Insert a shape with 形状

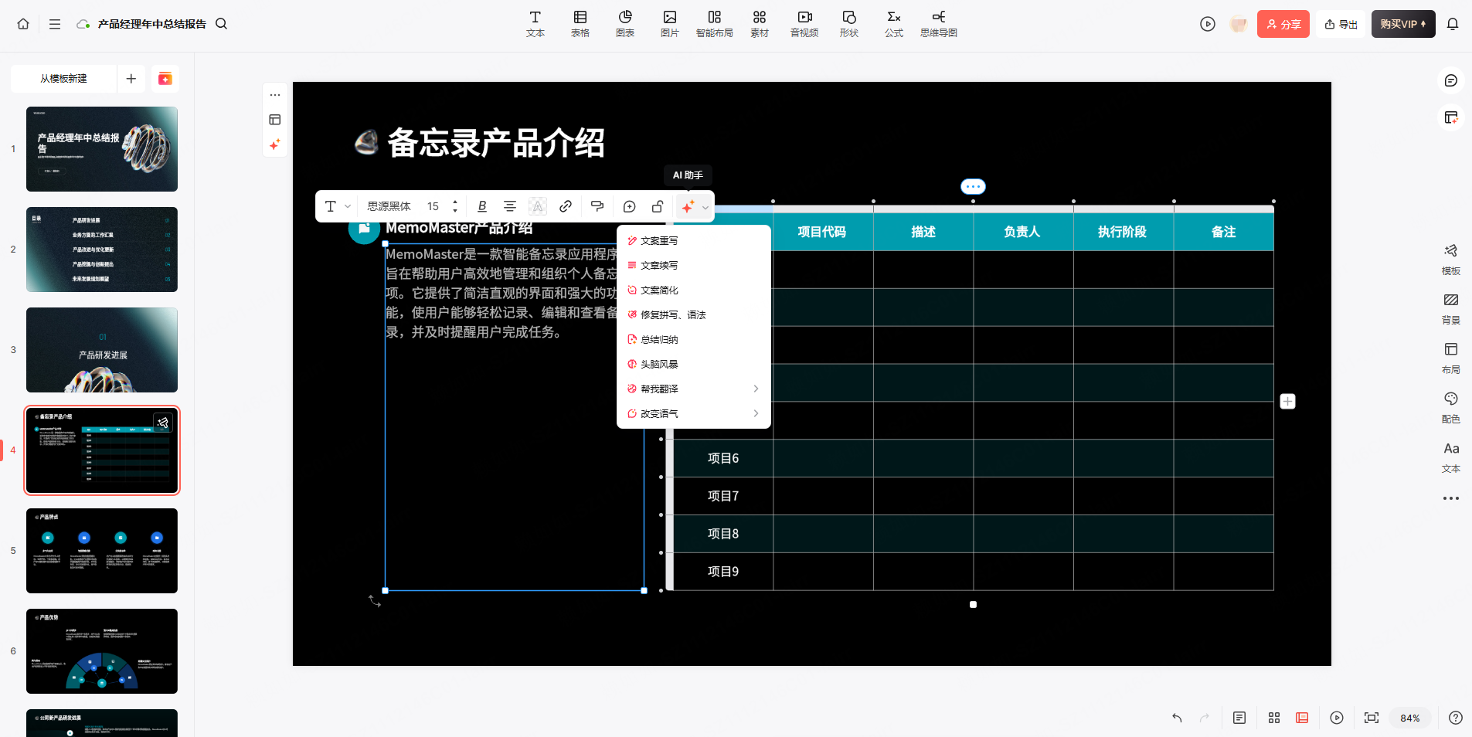pos(849,24)
